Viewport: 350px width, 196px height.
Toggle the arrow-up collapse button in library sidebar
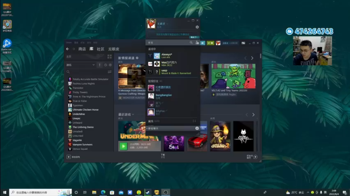click(x=100, y=65)
